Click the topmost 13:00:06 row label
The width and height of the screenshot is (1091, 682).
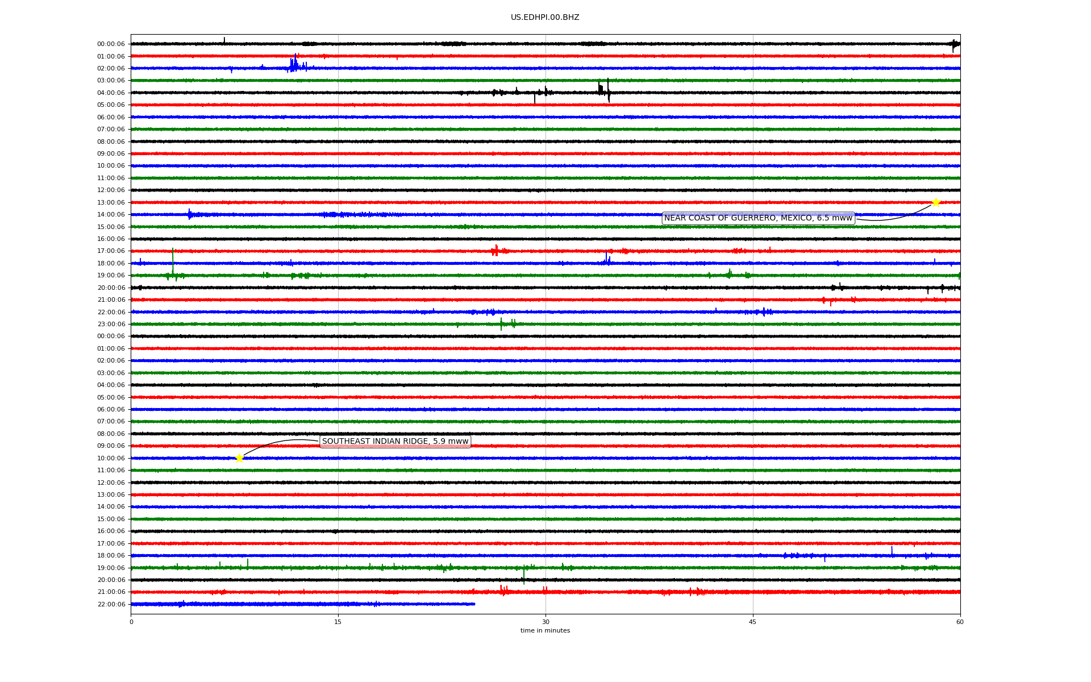[111, 203]
